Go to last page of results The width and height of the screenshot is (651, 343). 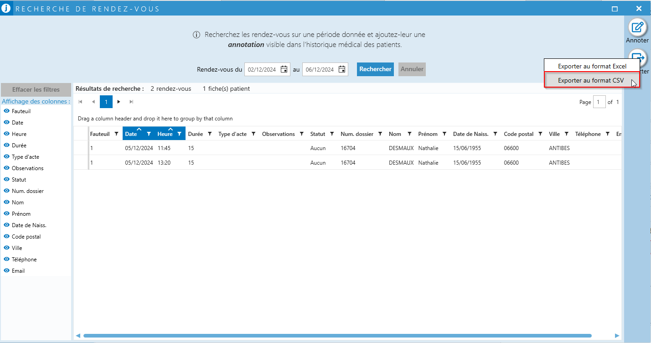[131, 102]
